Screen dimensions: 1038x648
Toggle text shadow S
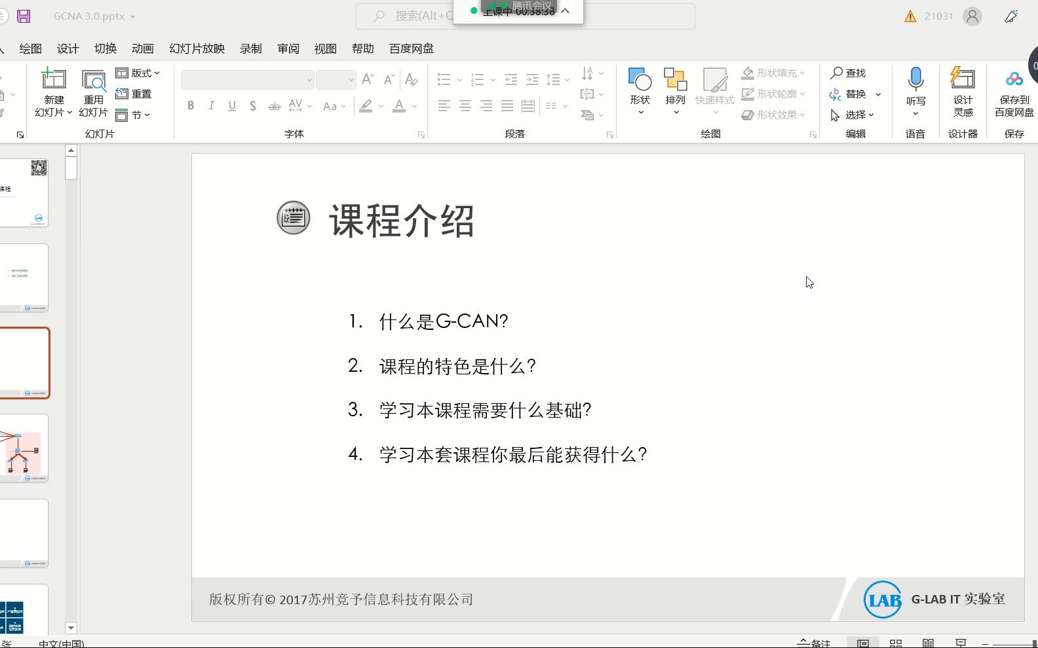[253, 105]
